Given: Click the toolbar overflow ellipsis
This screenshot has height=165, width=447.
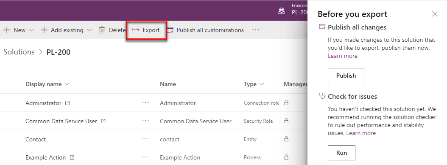Looking at the screenshot, I should click(x=256, y=30).
